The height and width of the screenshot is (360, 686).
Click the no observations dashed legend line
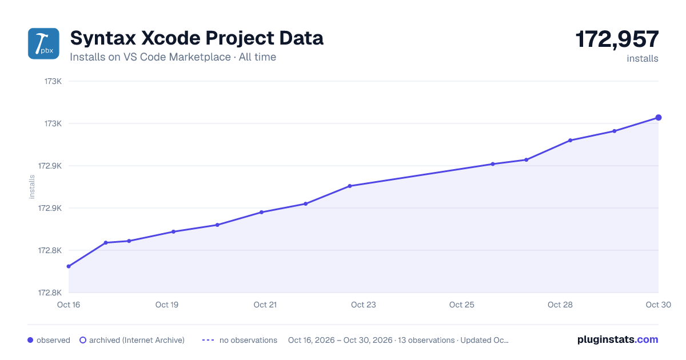(x=208, y=340)
